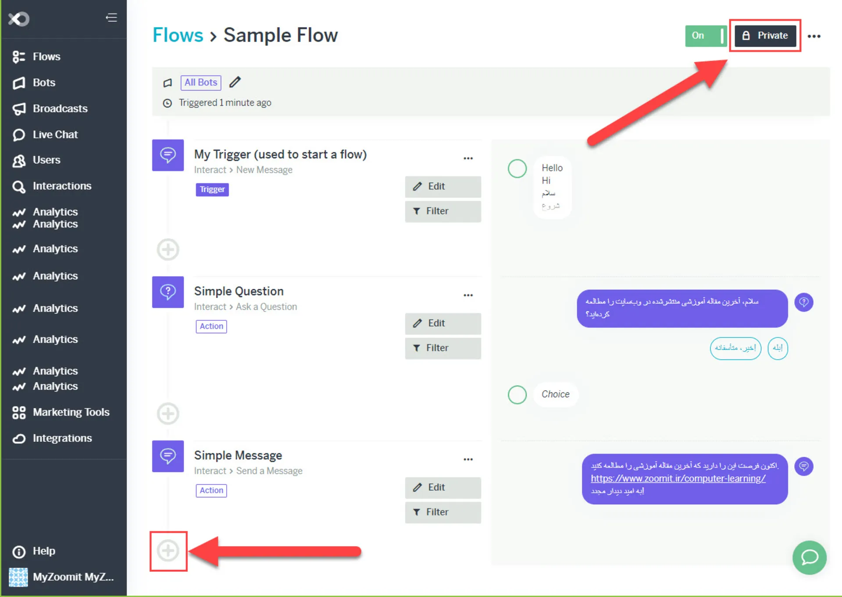This screenshot has width=842, height=597.
Task: Click the pencil icon beside All Bots
Action: pyautogui.click(x=235, y=82)
